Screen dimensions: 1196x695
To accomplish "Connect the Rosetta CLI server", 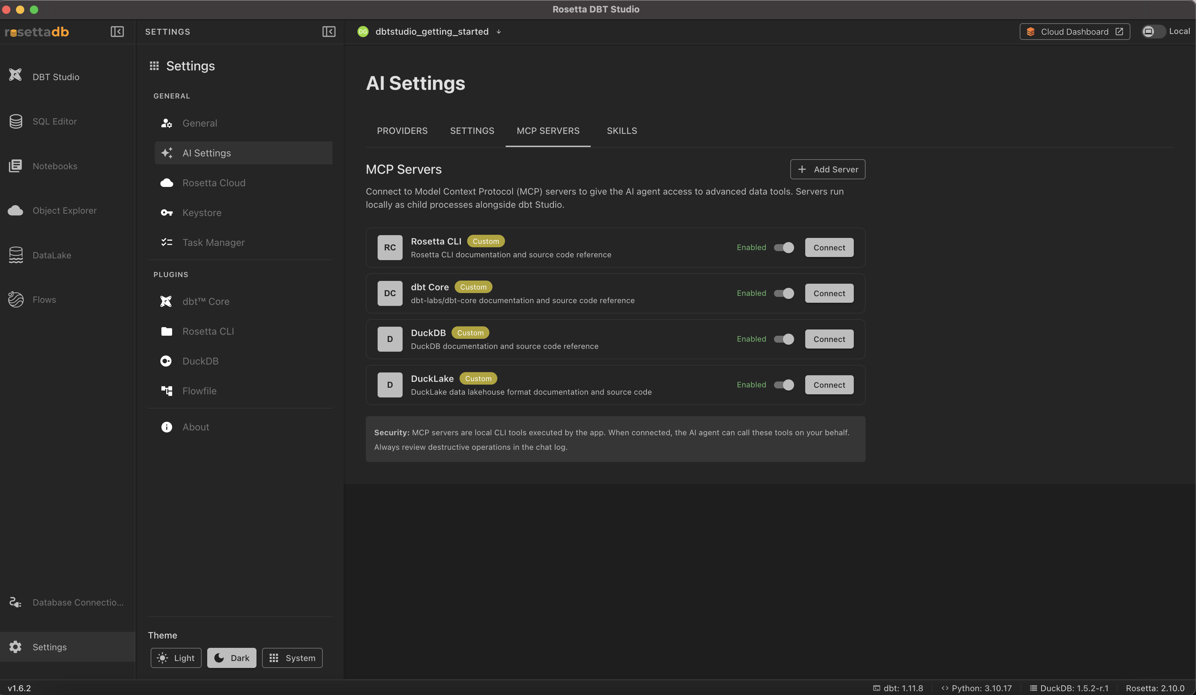I will click(x=829, y=248).
